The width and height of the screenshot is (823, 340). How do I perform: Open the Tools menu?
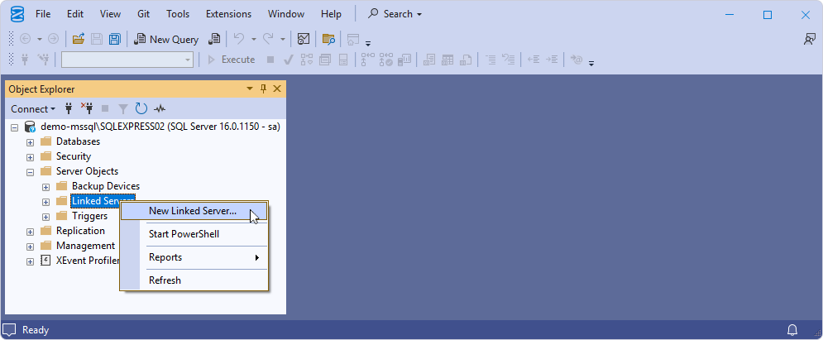coord(178,14)
